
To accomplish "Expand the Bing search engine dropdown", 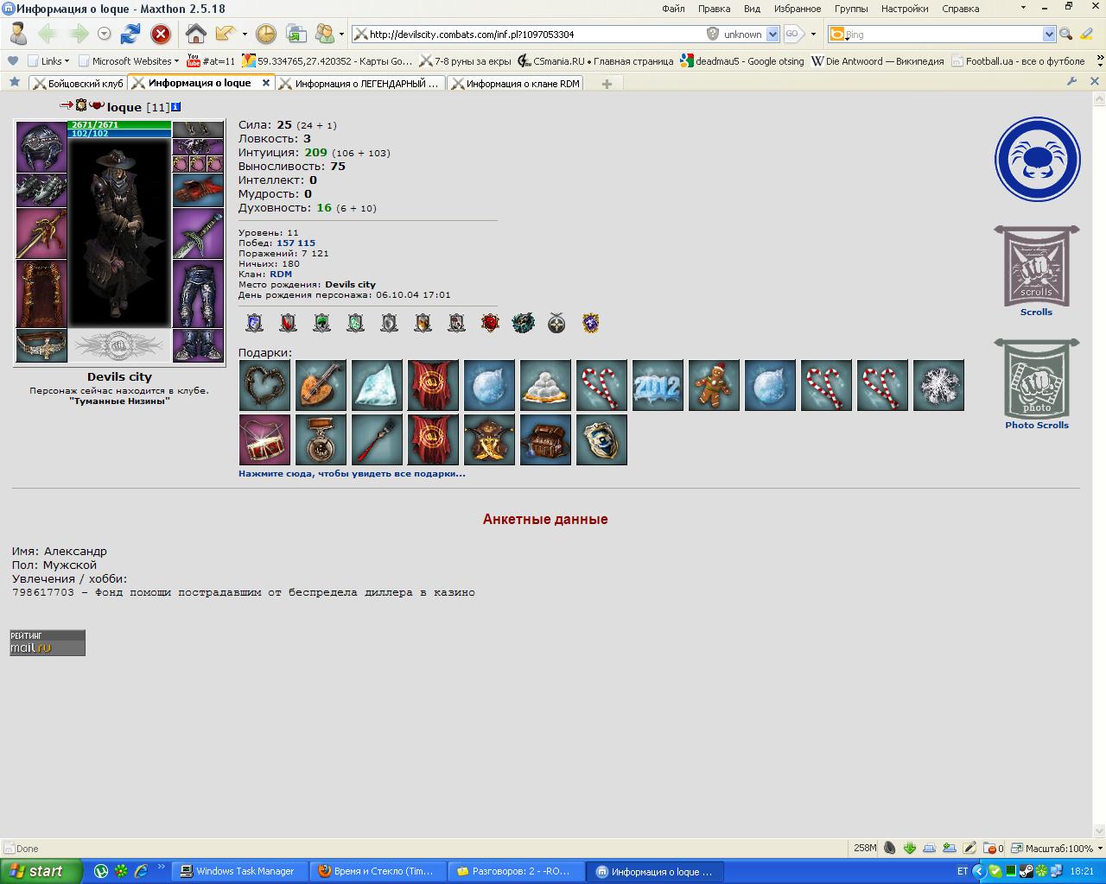I will pos(1049,35).
